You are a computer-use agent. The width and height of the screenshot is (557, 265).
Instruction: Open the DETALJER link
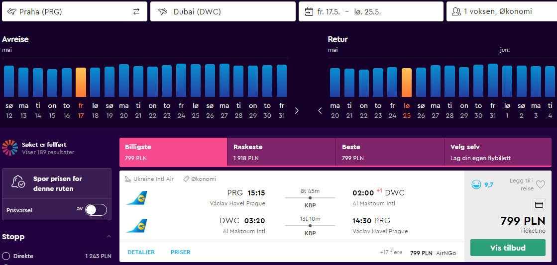(x=141, y=252)
